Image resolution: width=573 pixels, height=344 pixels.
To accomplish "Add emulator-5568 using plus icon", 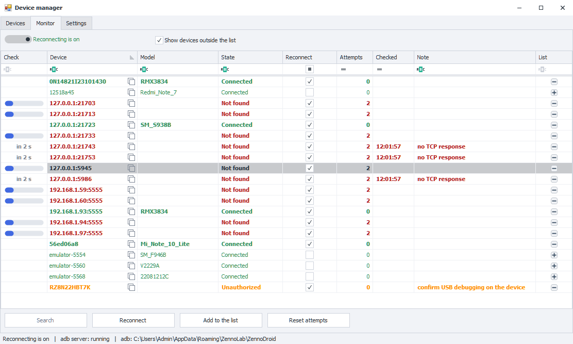I will coord(554,277).
